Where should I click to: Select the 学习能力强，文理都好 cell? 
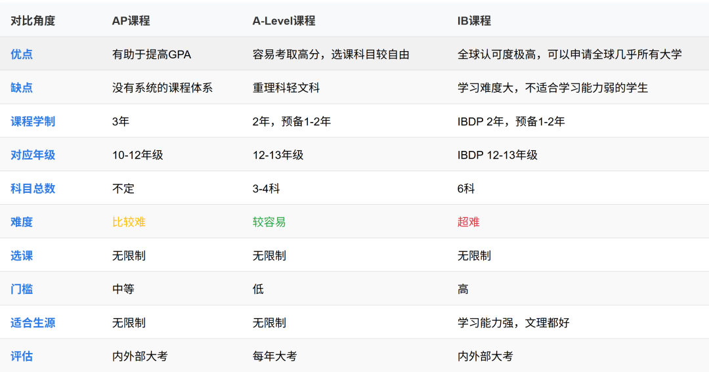click(515, 323)
